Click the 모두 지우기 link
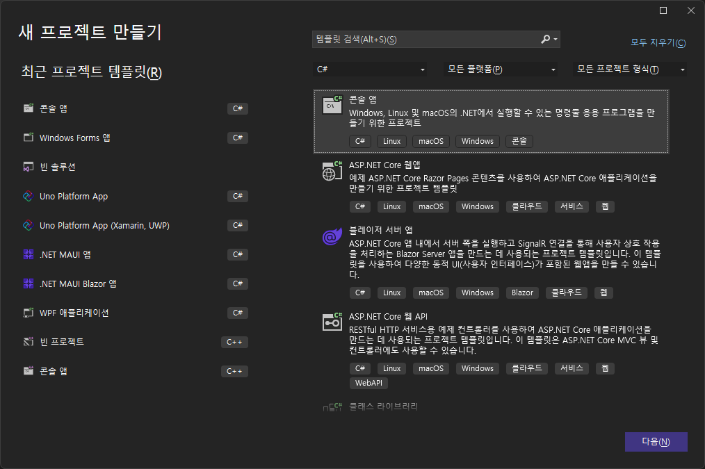Viewport: 705px width, 469px height. [658, 42]
